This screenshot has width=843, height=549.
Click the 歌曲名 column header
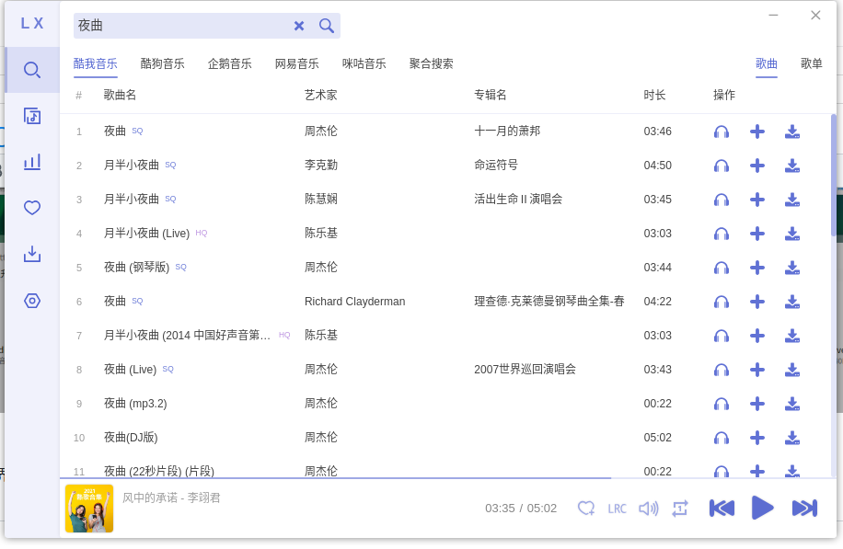coord(120,95)
